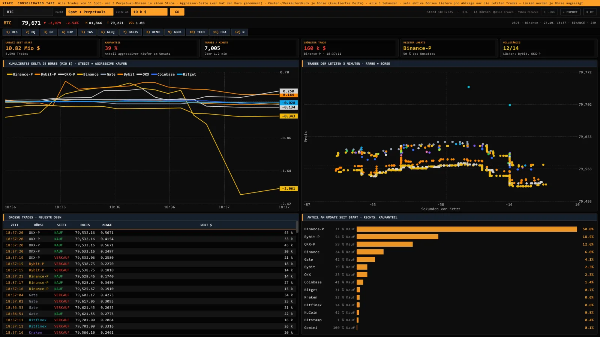Switch to the 12) N tab
The width and height of the screenshot is (600, 337).
(x=240, y=32)
